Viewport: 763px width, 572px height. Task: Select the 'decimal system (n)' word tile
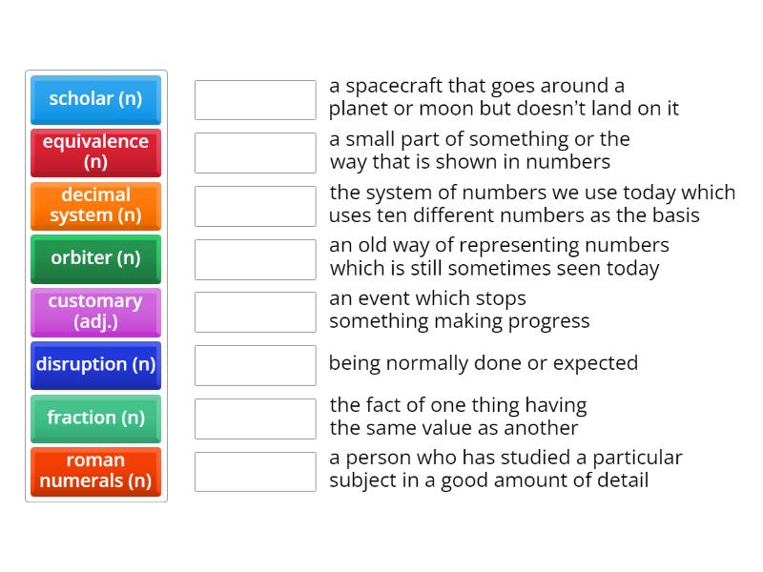pos(95,206)
